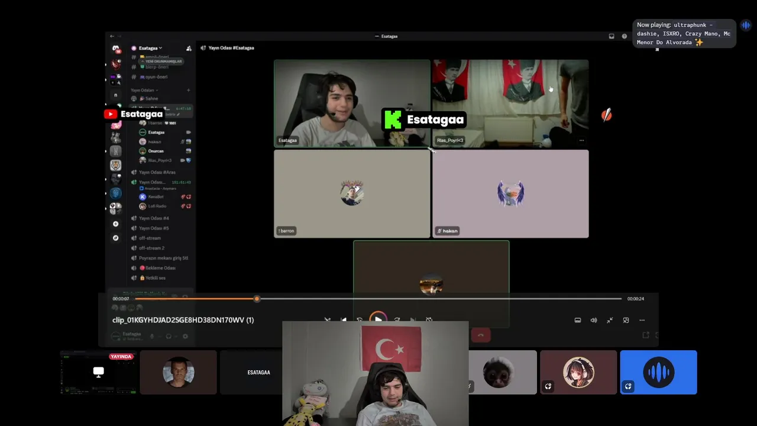
Task: Select the monkey avatar participant tile
Action: click(502, 372)
